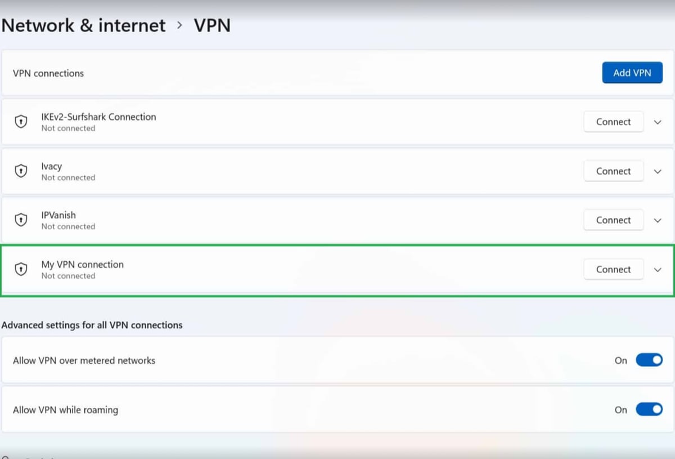Image resolution: width=675 pixels, height=459 pixels.
Task: Expand My VPN connection options
Action: pyautogui.click(x=657, y=269)
